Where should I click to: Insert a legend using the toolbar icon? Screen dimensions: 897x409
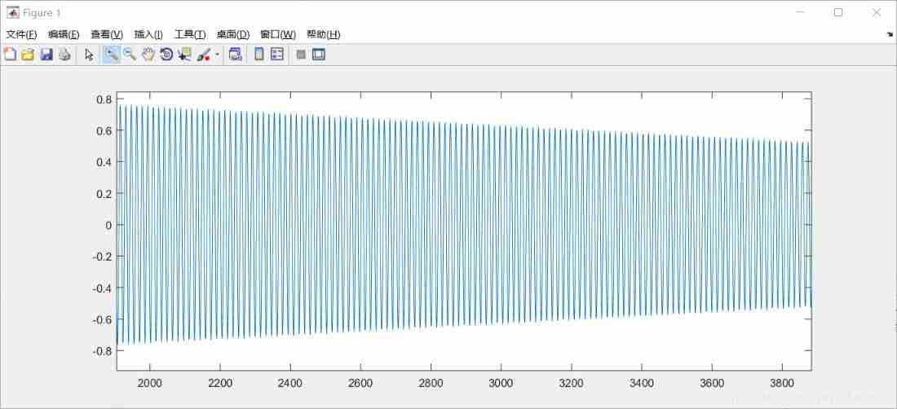coord(277,55)
